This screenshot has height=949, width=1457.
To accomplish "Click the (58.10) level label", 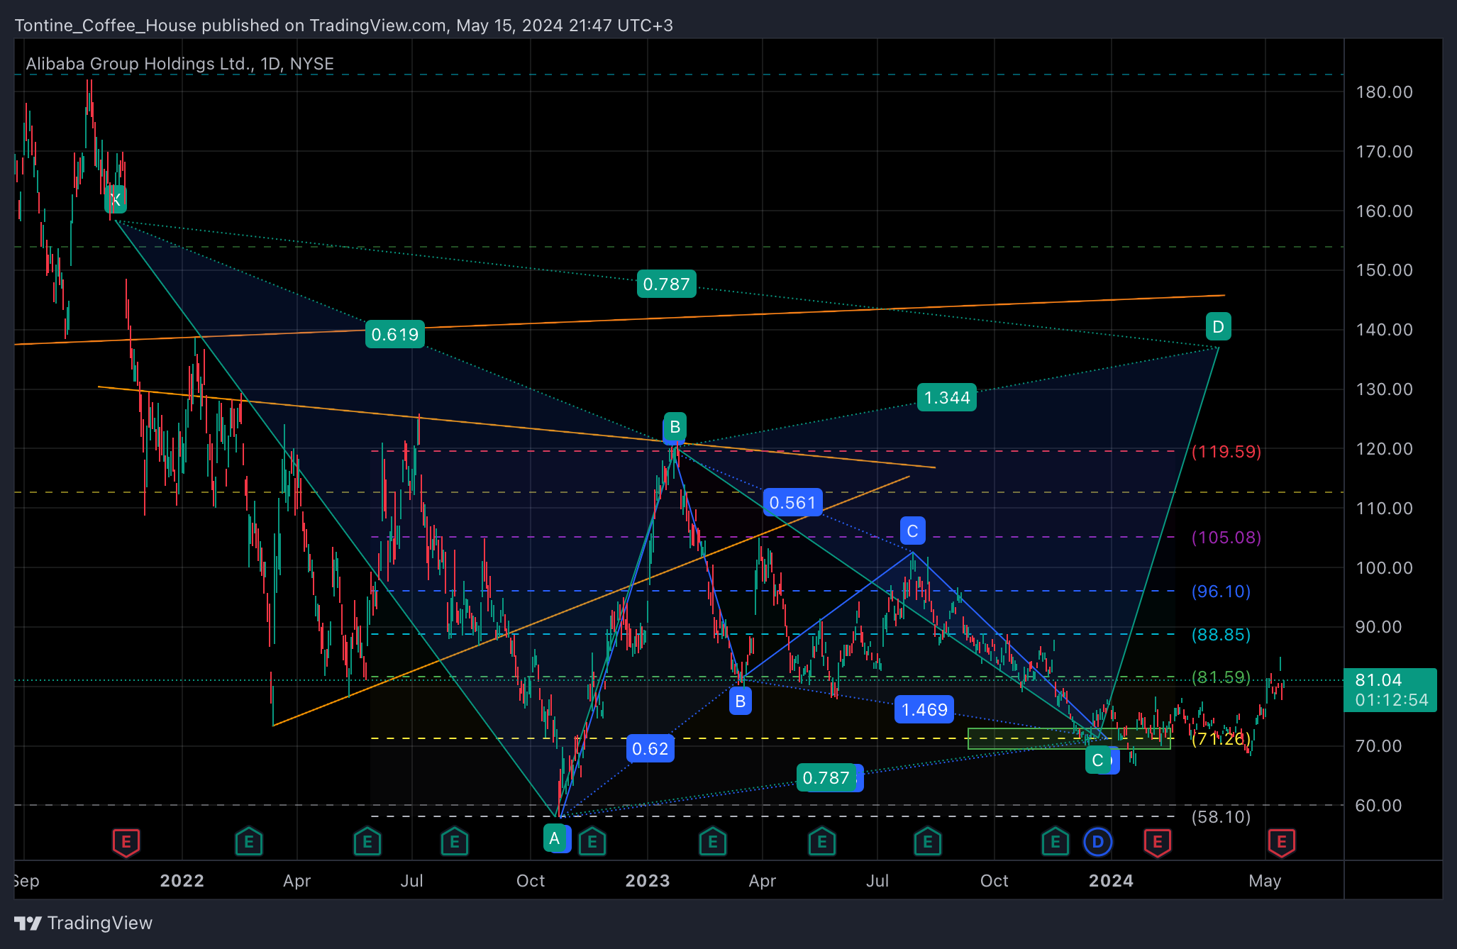I will (1221, 817).
